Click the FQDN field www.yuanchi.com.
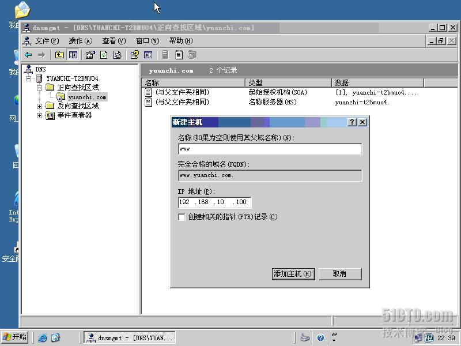The height and width of the screenshot is (346, 461). click(270, 175)
